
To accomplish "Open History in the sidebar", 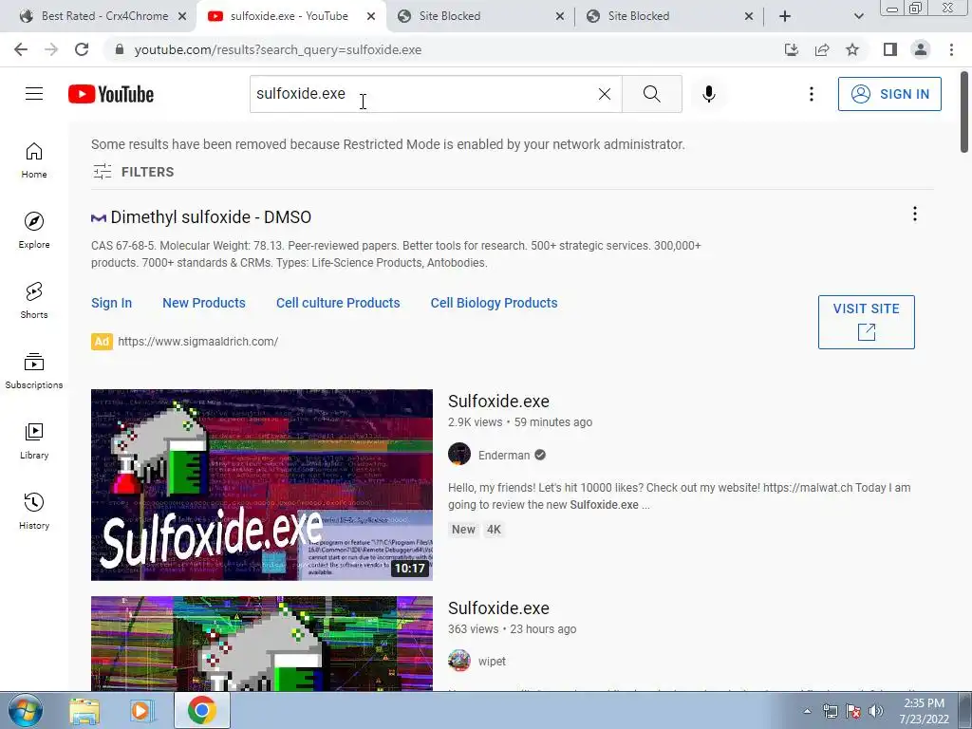I will coord(34,512).
